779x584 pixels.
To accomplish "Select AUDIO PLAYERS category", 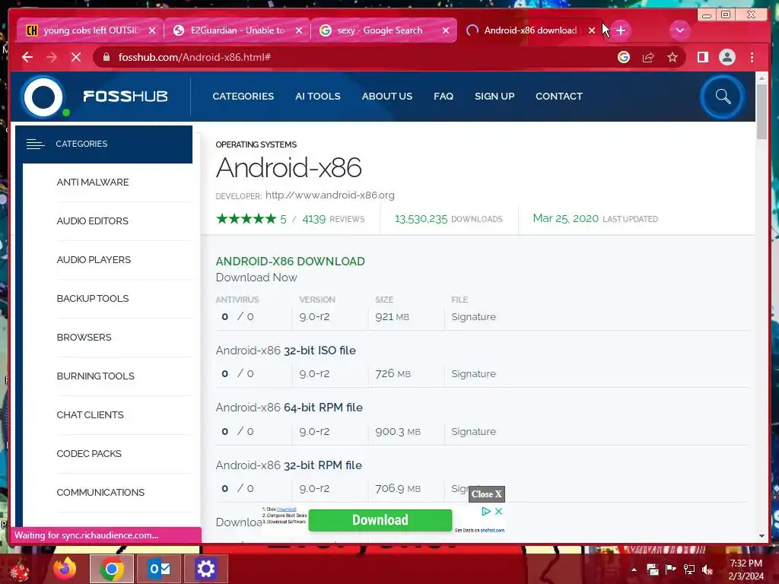I will click(x=94, y=260).
